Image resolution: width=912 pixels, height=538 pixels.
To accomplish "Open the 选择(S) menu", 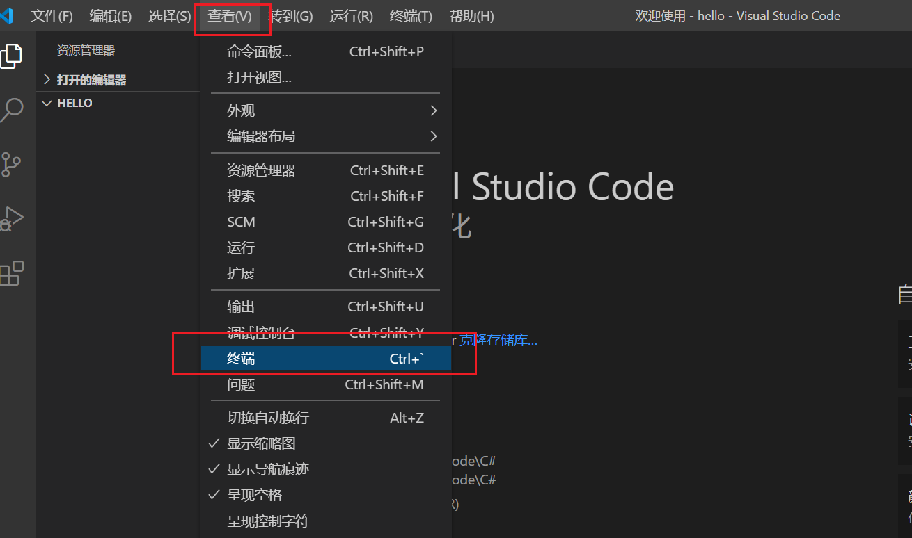I will [169, 16].
